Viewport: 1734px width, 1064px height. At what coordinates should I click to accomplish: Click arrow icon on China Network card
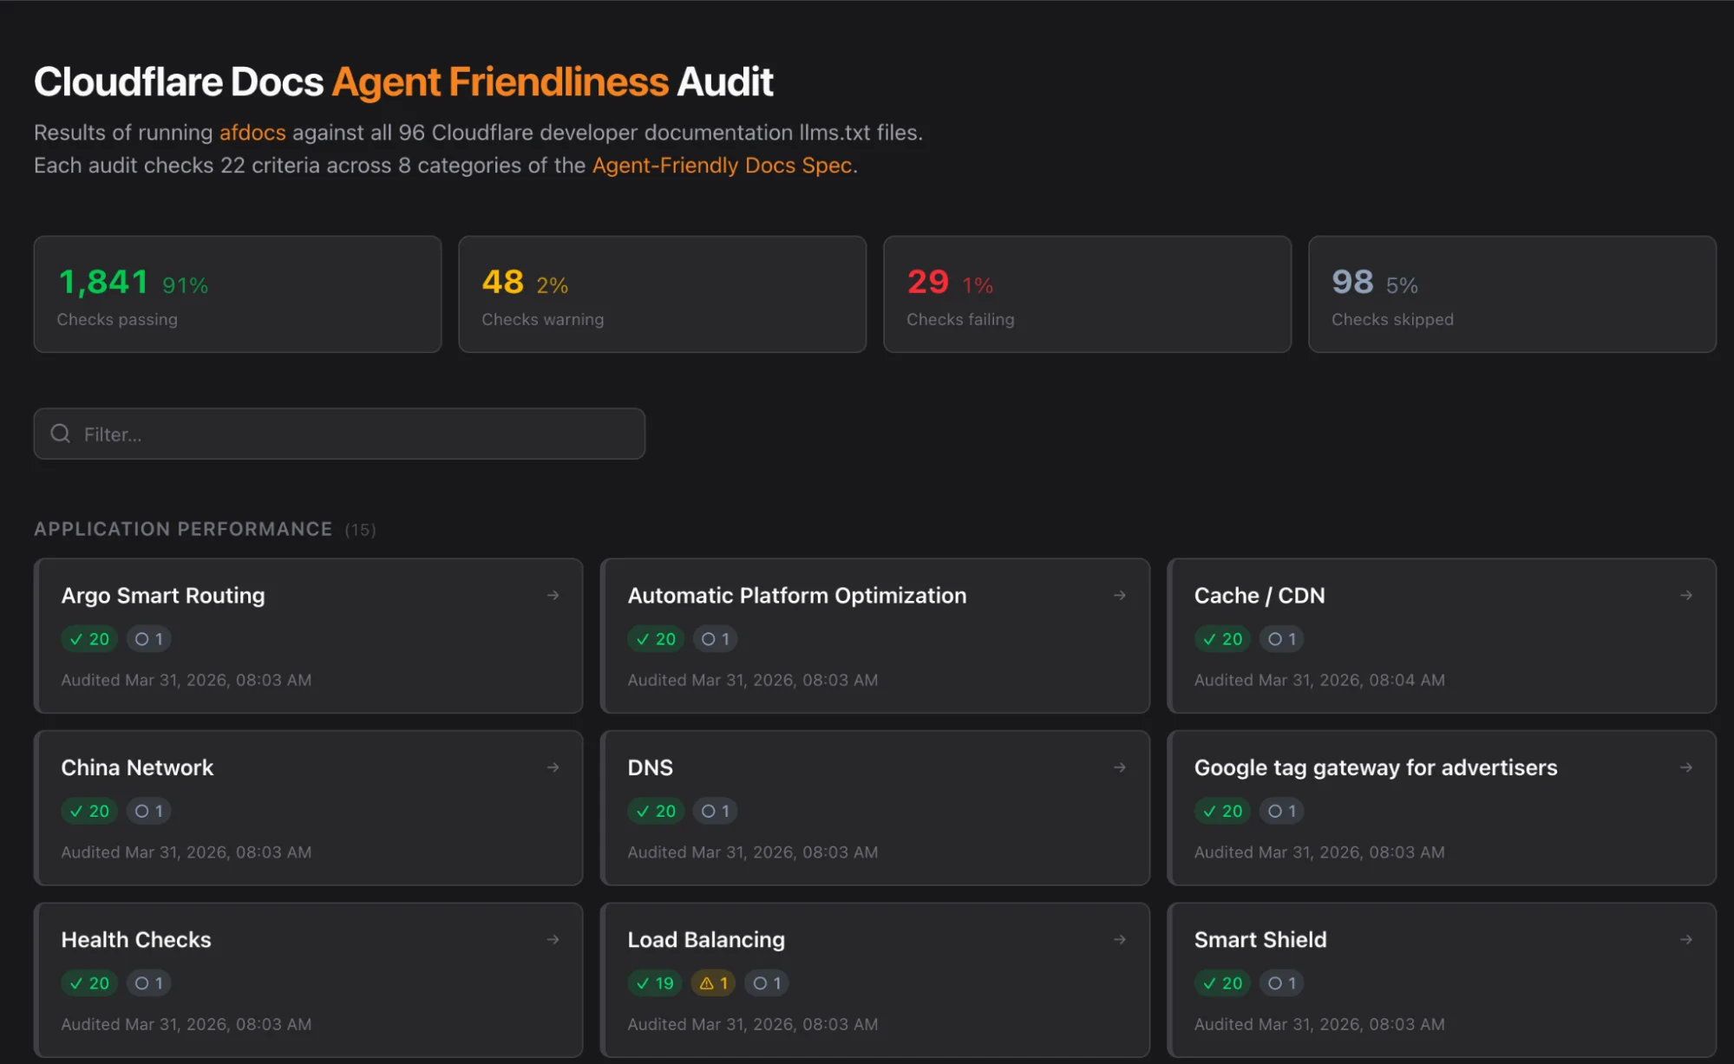click(x=553, y=767)
